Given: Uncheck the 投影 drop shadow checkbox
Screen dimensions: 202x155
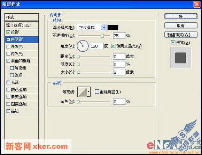Looking at the screenshot, I should 8,32.
